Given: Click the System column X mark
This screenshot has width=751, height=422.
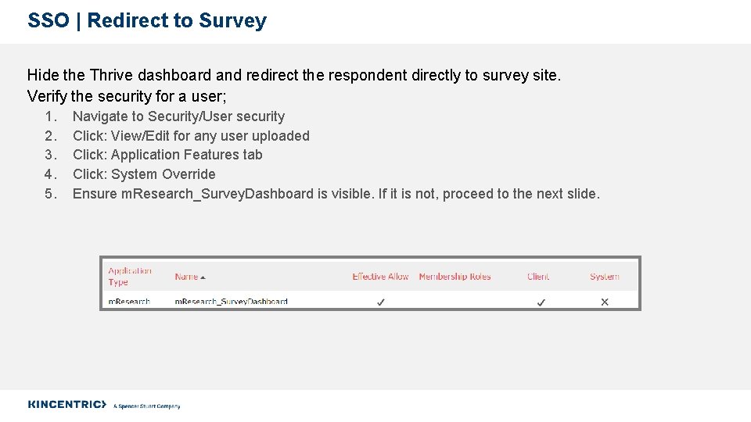Looking at the screenshot, I should [x=605, y=302].
